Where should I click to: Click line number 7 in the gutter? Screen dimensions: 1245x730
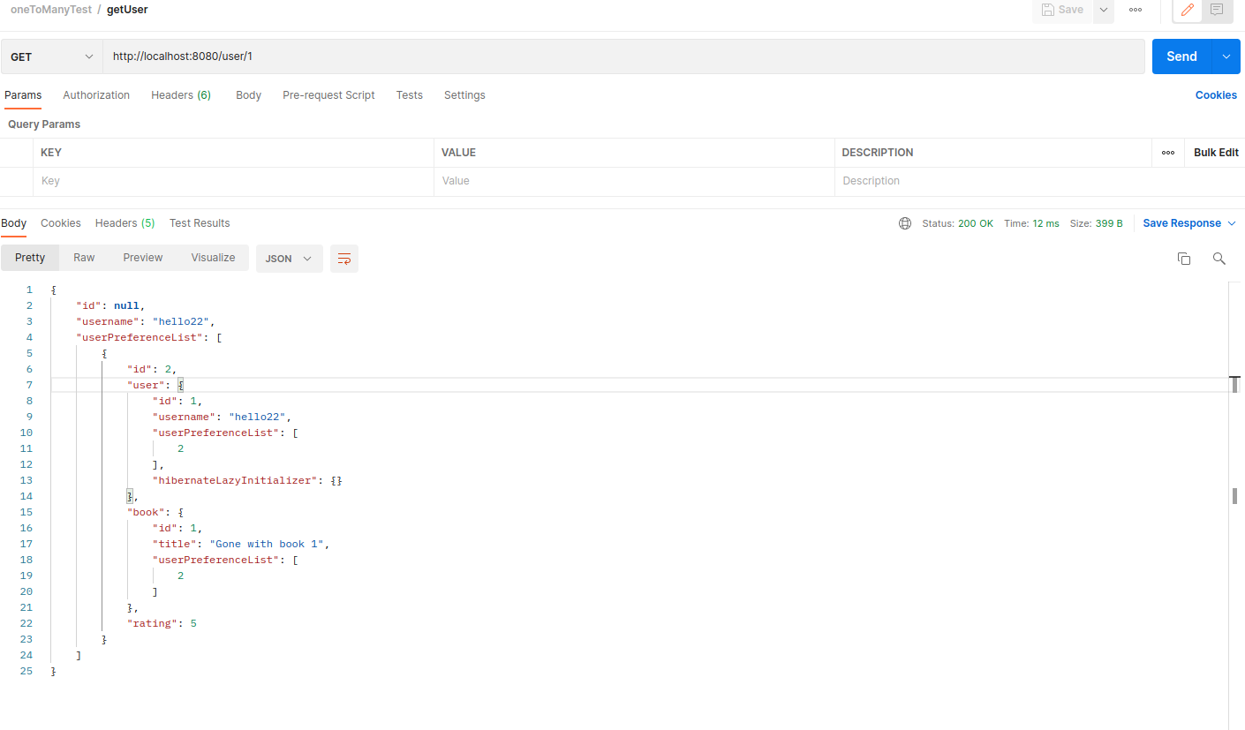coord(29,385)
